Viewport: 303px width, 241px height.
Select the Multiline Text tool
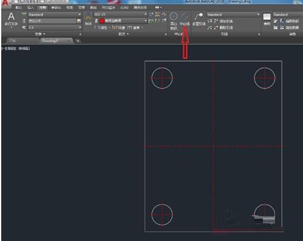pyautogui.click(x=11, y=19)
